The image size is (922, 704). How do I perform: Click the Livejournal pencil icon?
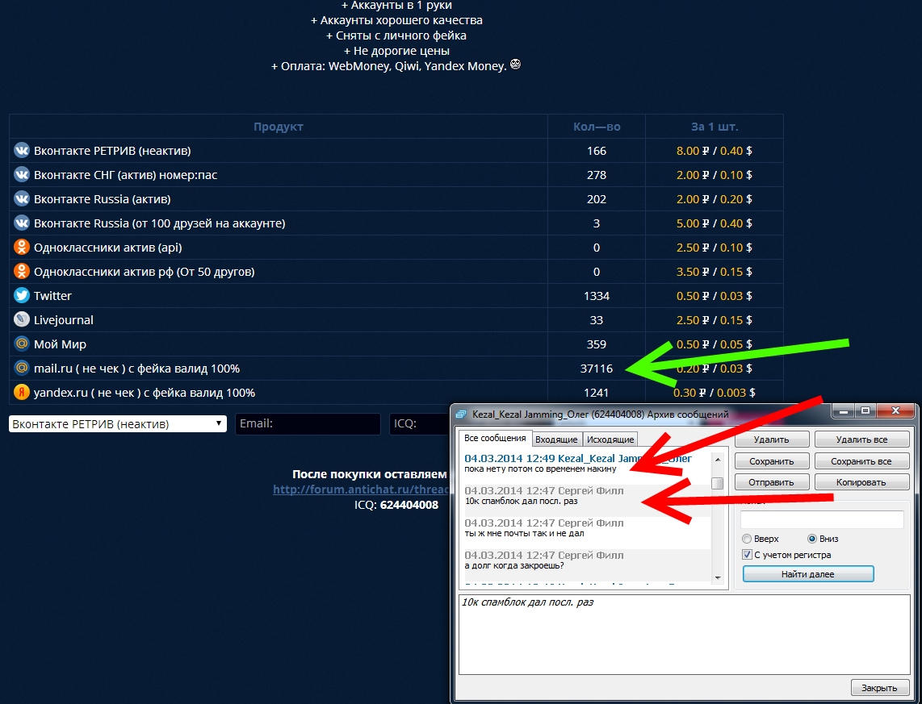(22, 319)
